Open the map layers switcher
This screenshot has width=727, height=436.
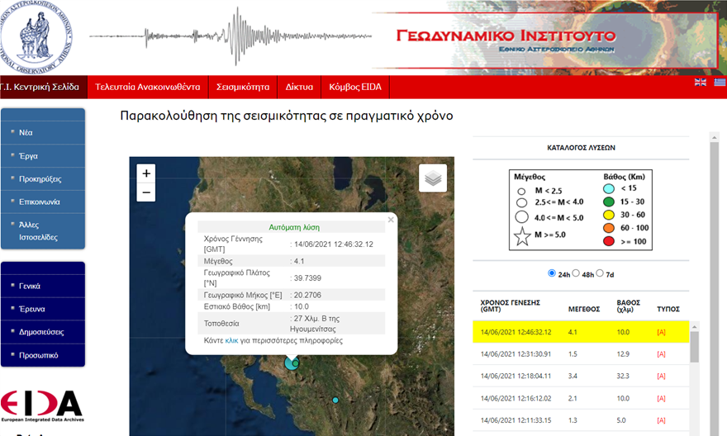[x=432, y=178]
